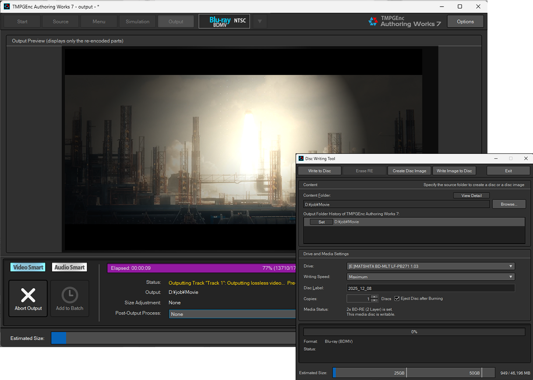Click the Elapsed: 00:00:09 text
This screenshot has height=380, width=533.
[131, 268]
